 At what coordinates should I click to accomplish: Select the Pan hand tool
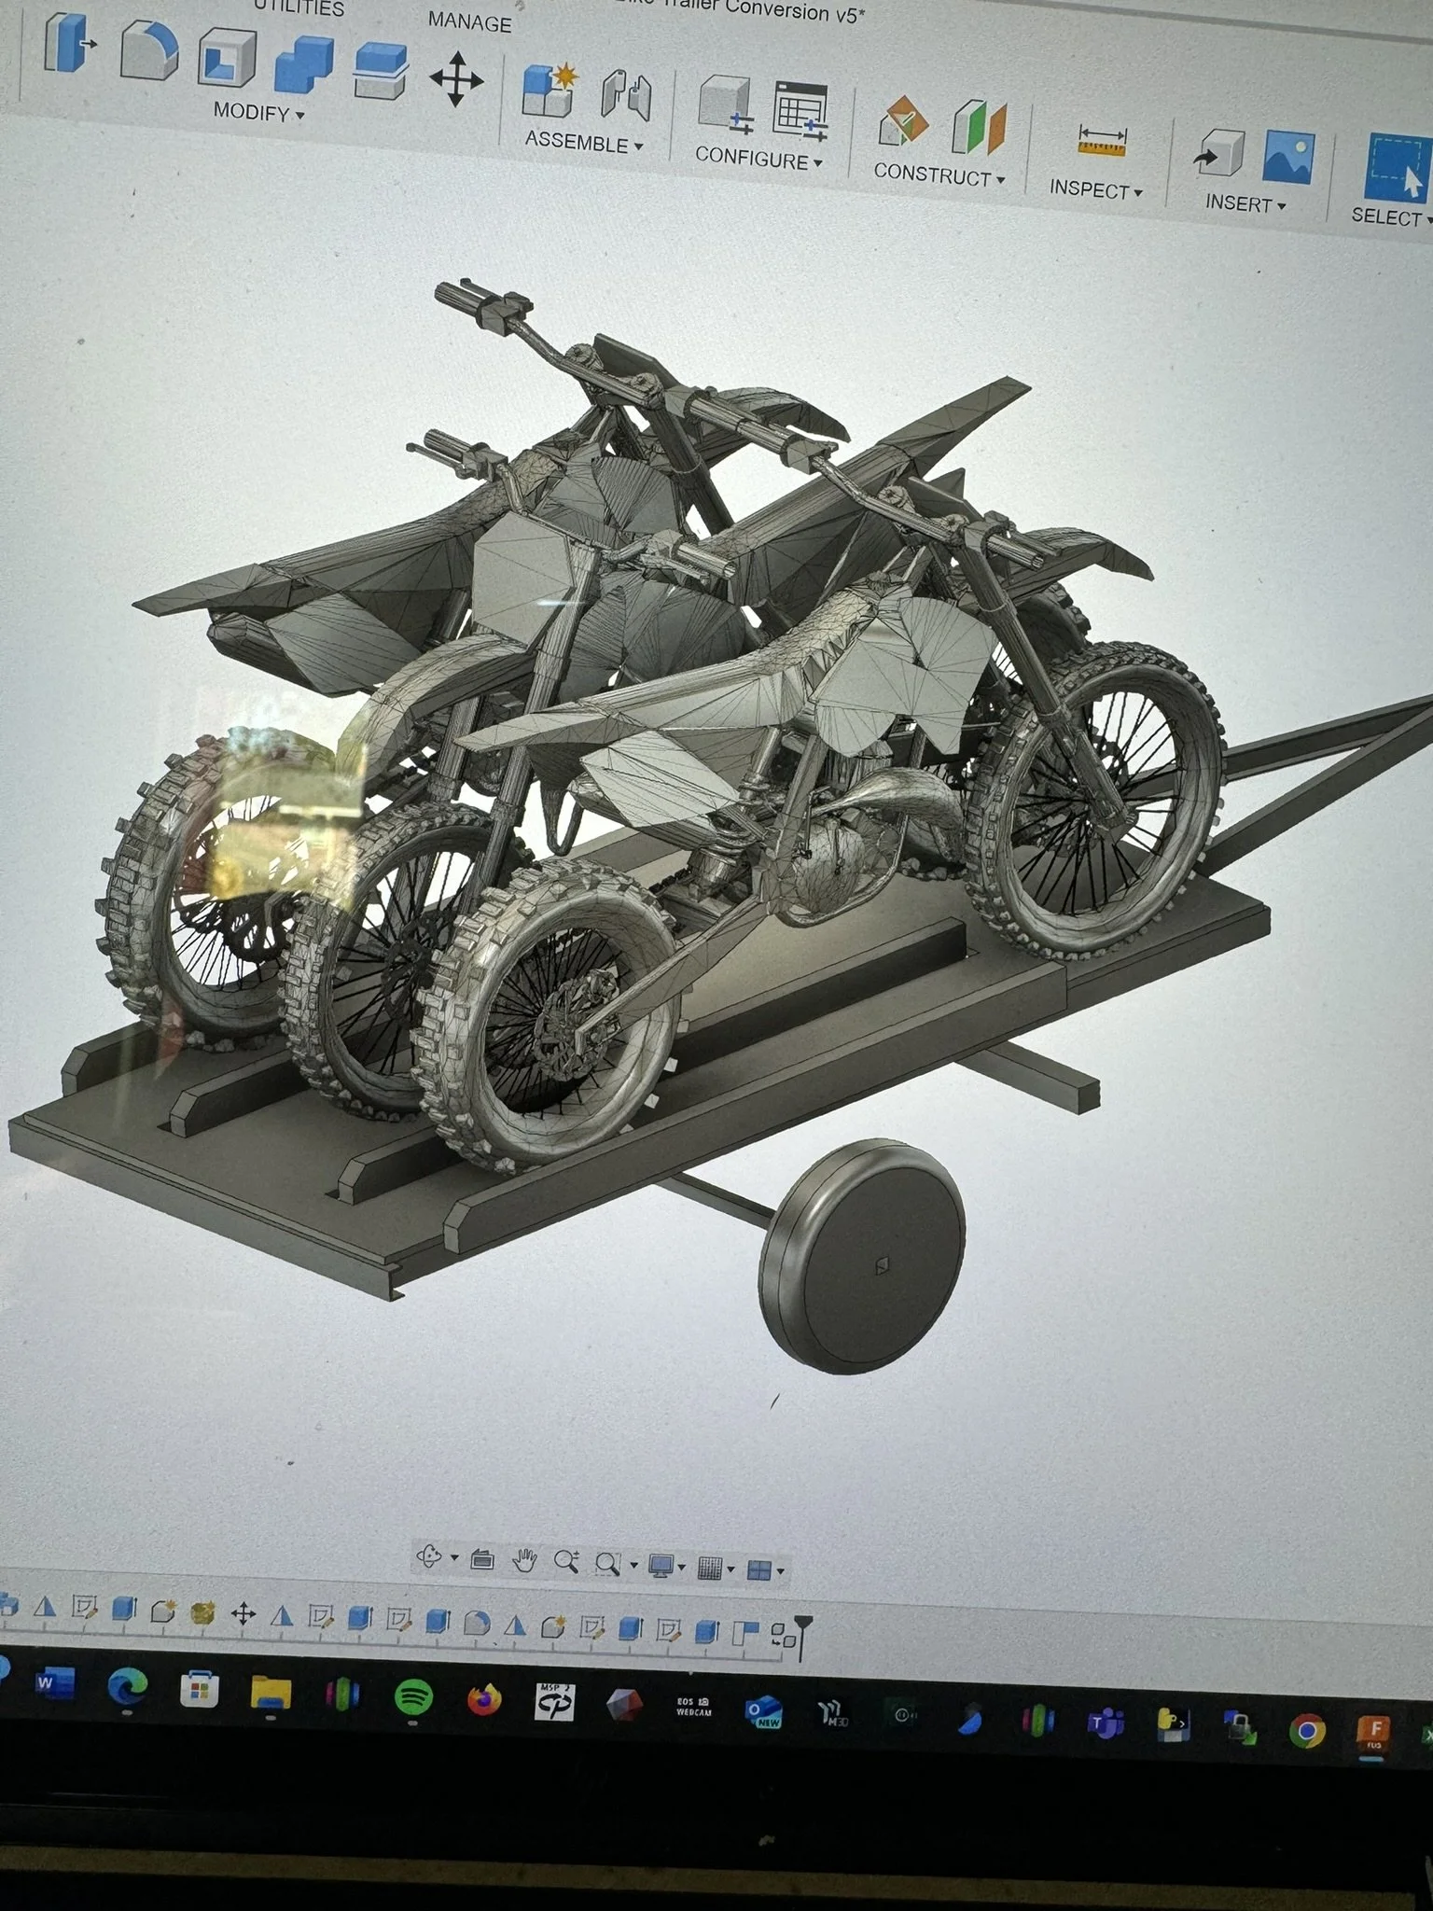(525, 1560)
